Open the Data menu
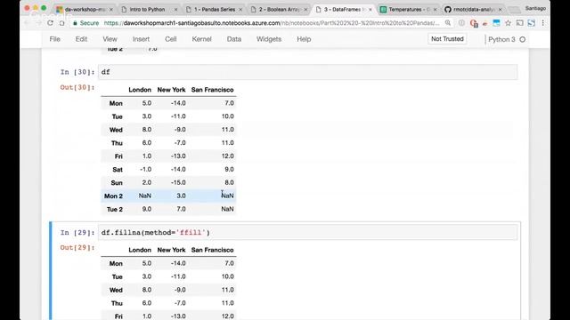Image resolution: width=570 pixels, height=320 pixels. pos(234,39)
